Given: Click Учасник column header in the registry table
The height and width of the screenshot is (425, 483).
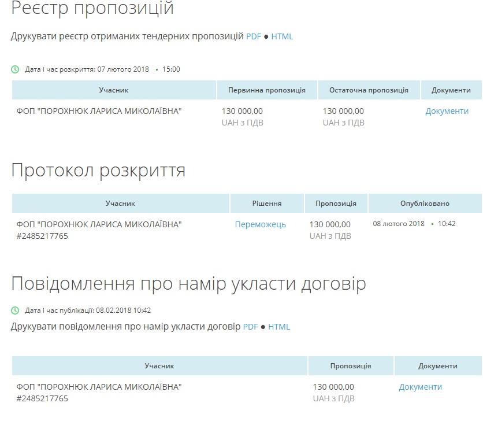Looking at the screenshot, I should 114,90.
